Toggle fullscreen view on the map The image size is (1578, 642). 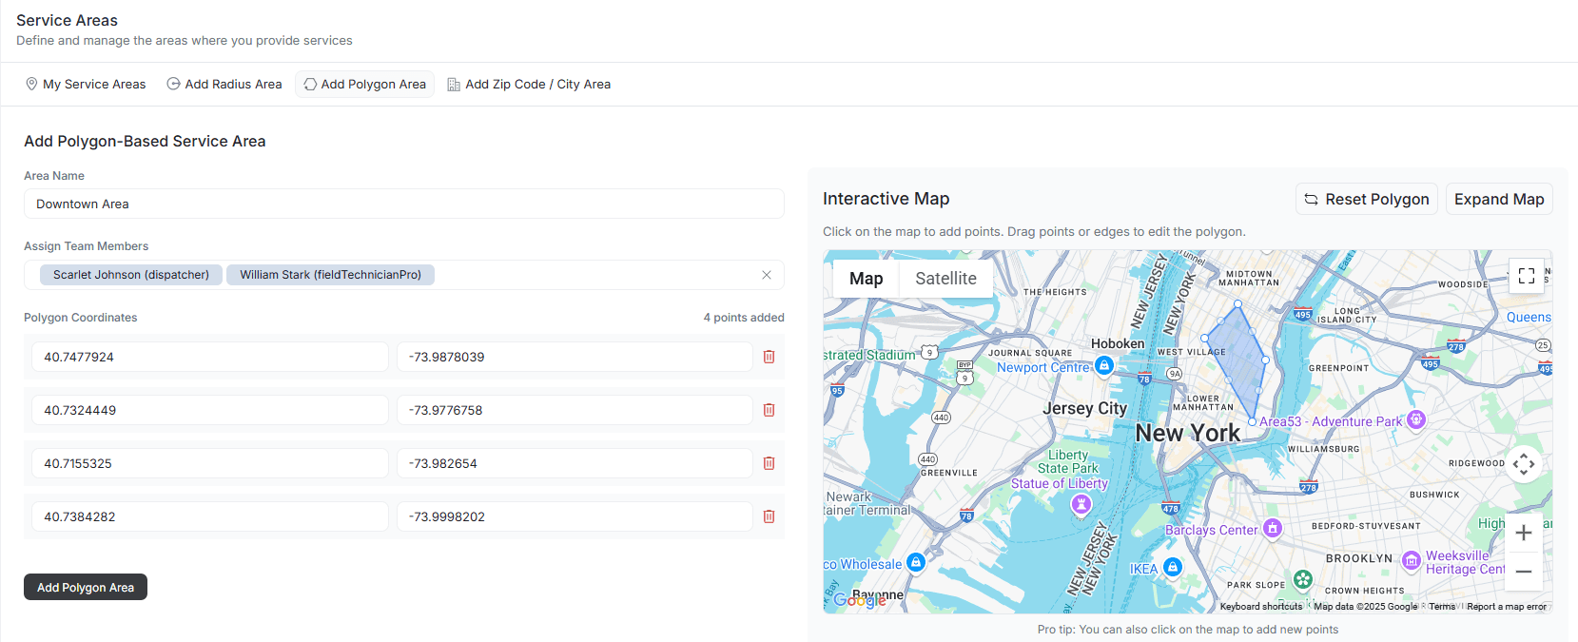(1526, 276)
